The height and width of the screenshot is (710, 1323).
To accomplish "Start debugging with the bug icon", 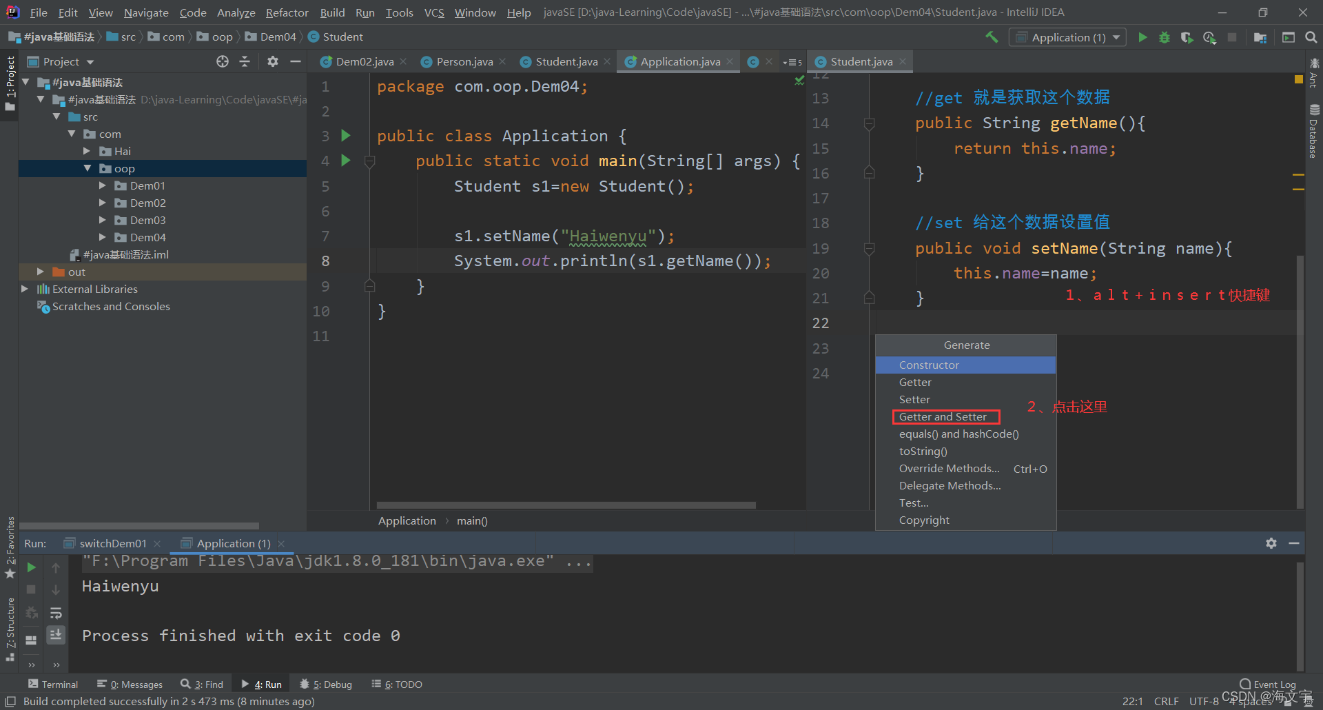I will 1165,37.
